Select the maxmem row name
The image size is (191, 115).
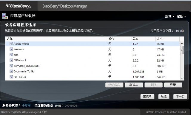(x=19, y=49)
